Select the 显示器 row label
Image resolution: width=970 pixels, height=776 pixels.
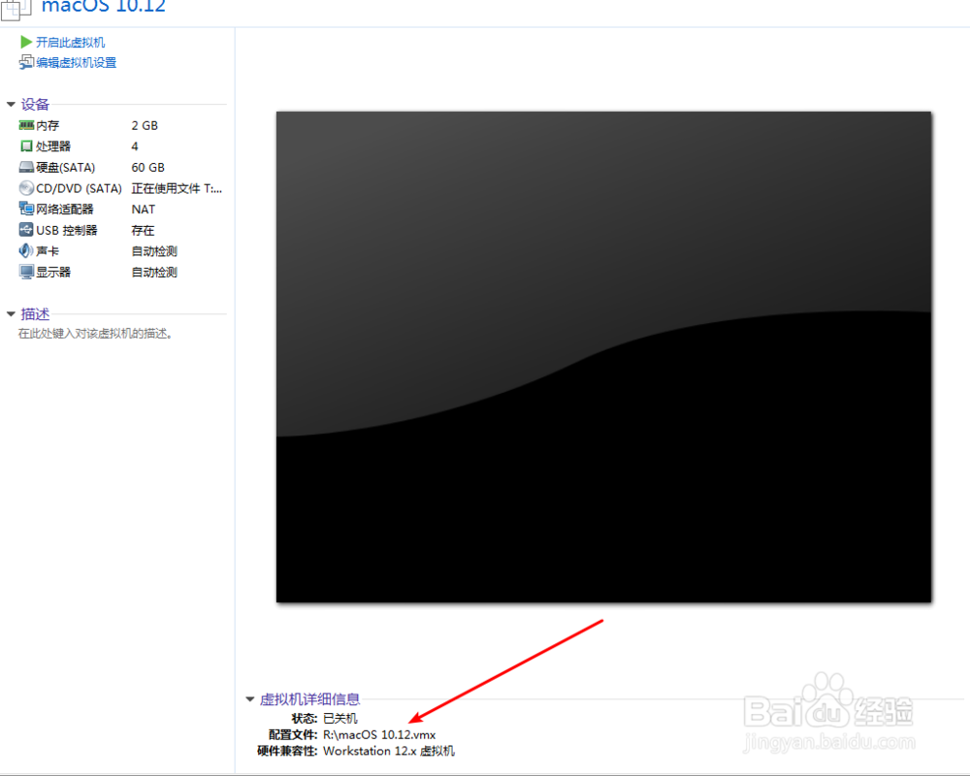[53, 273]
